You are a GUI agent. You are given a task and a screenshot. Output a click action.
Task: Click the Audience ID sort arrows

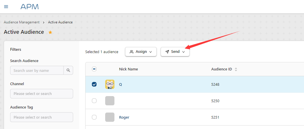pos(236,69)
